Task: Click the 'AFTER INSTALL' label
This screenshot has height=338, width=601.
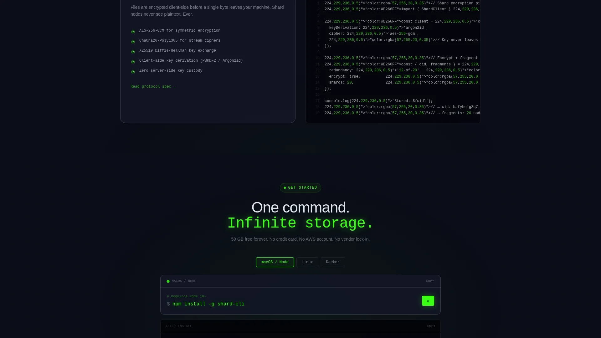Action: click(x=179, y=326)
